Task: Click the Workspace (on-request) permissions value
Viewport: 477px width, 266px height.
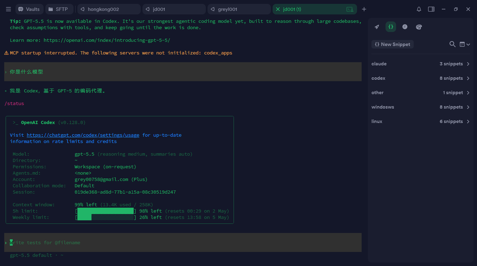Action: [x=106, y=167]
